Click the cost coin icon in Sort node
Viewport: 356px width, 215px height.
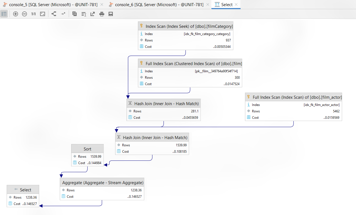click(75, 163)
